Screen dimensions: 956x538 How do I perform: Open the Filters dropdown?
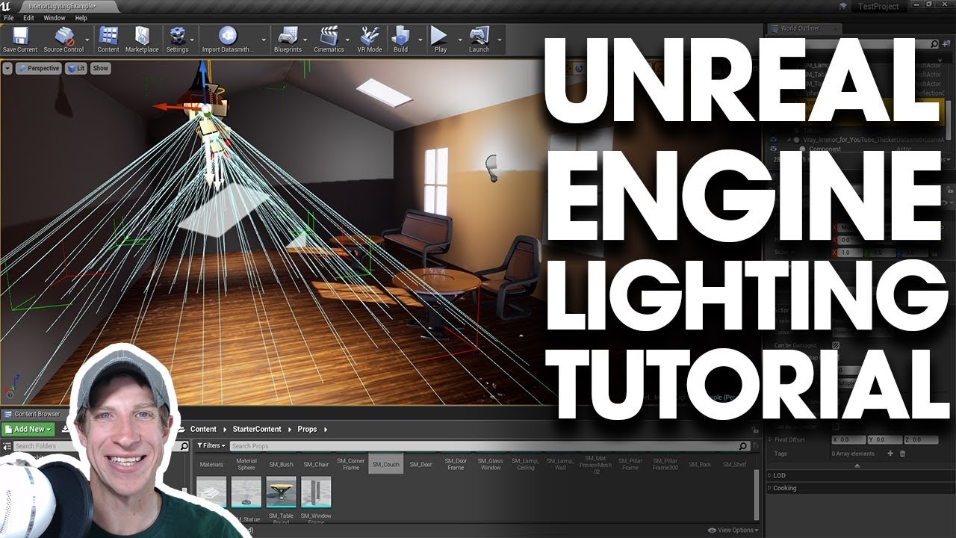211,446
